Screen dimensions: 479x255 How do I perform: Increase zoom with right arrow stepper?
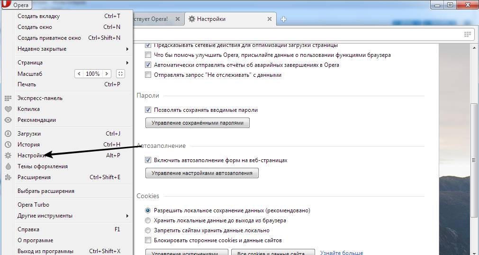coord(107,74)
